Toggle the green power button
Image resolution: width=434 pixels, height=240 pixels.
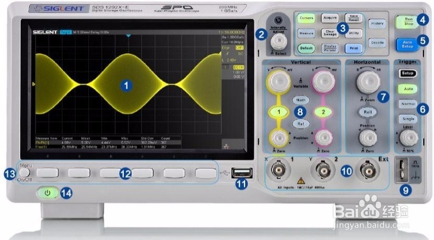[48, 193]
